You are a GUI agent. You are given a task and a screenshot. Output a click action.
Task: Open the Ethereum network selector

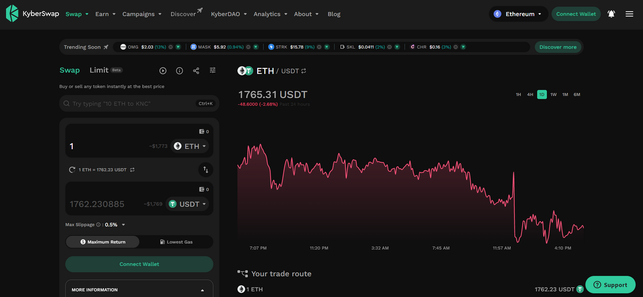click(x=518, y=14)
